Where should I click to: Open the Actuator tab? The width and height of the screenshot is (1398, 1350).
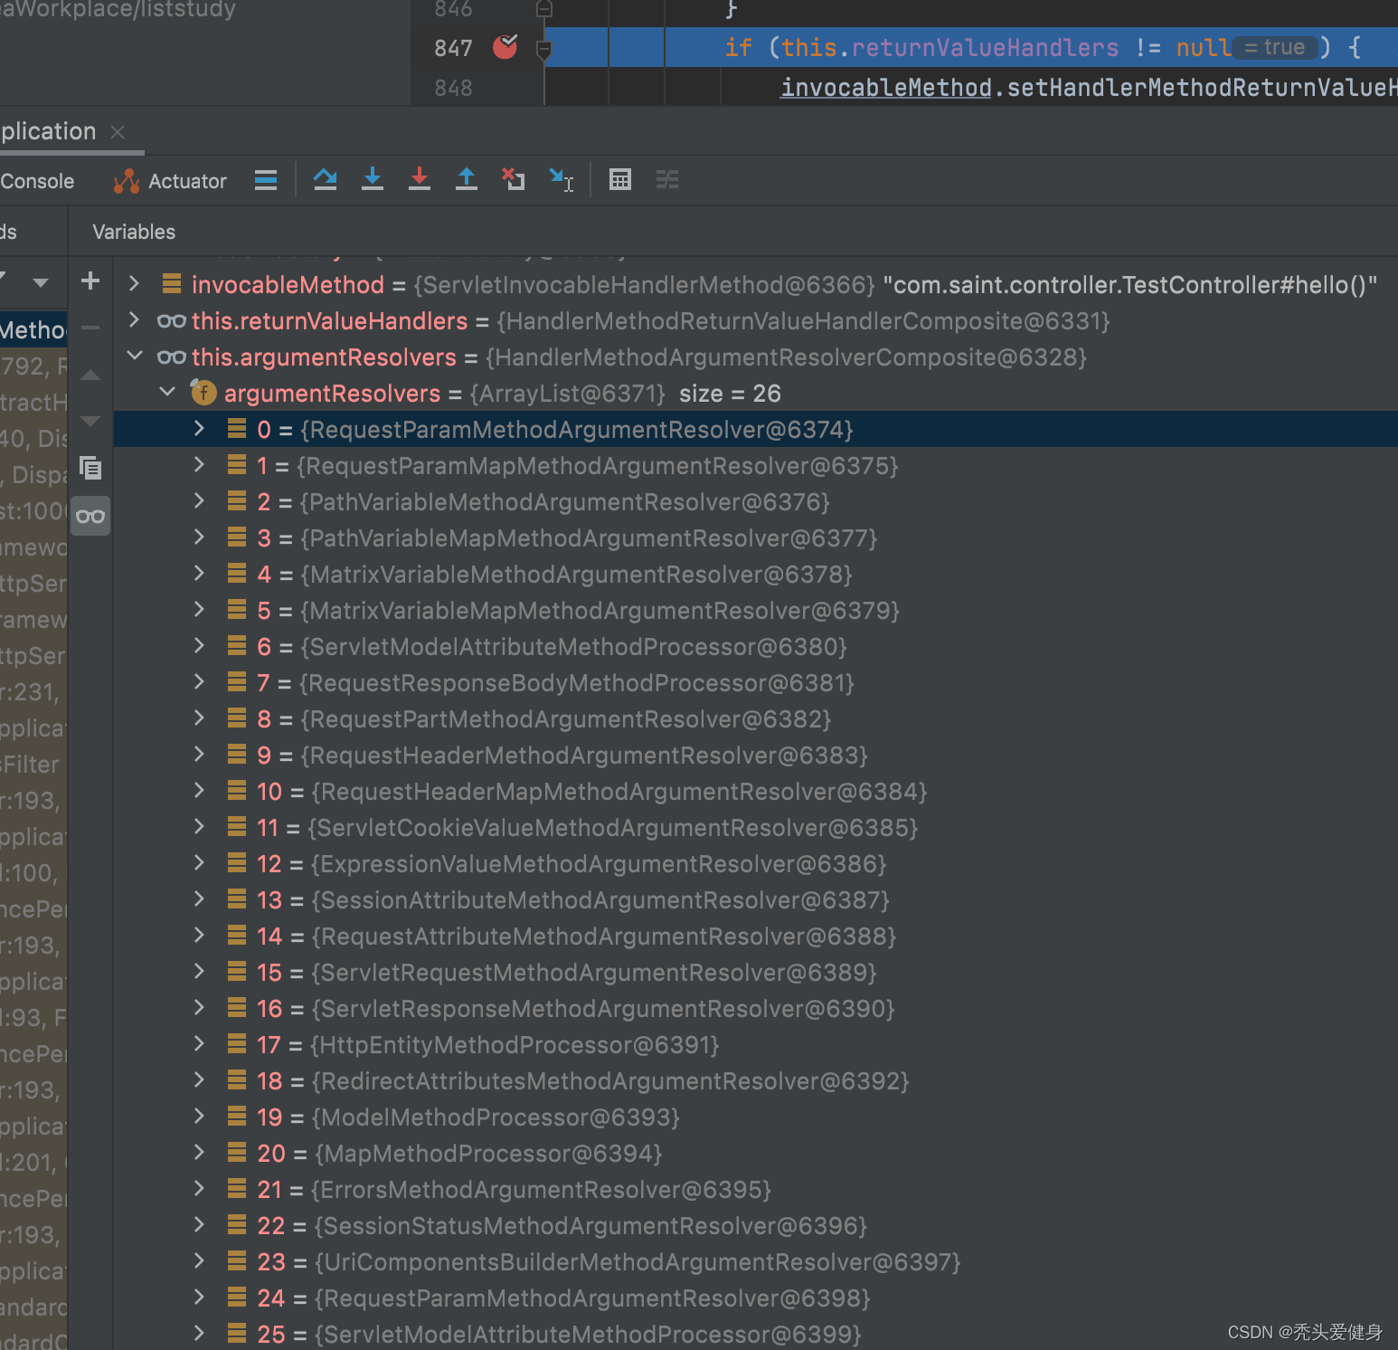[x=170, y=181]
